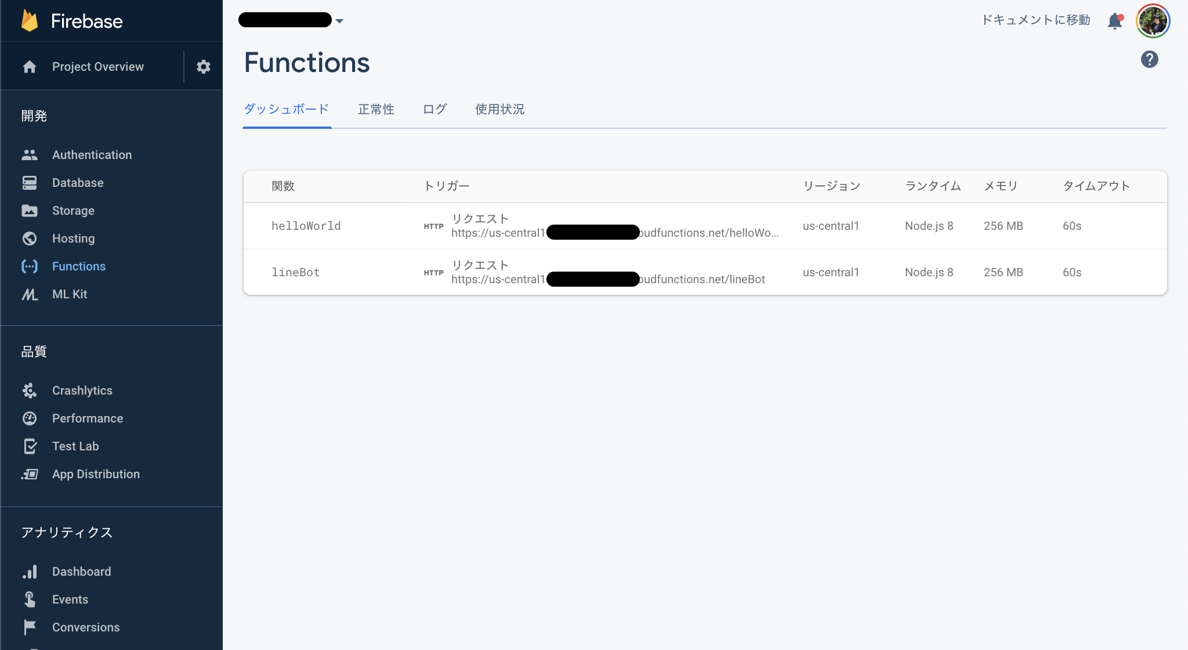Click the Hosting globe icon
1188x650 pixels.
30,239
